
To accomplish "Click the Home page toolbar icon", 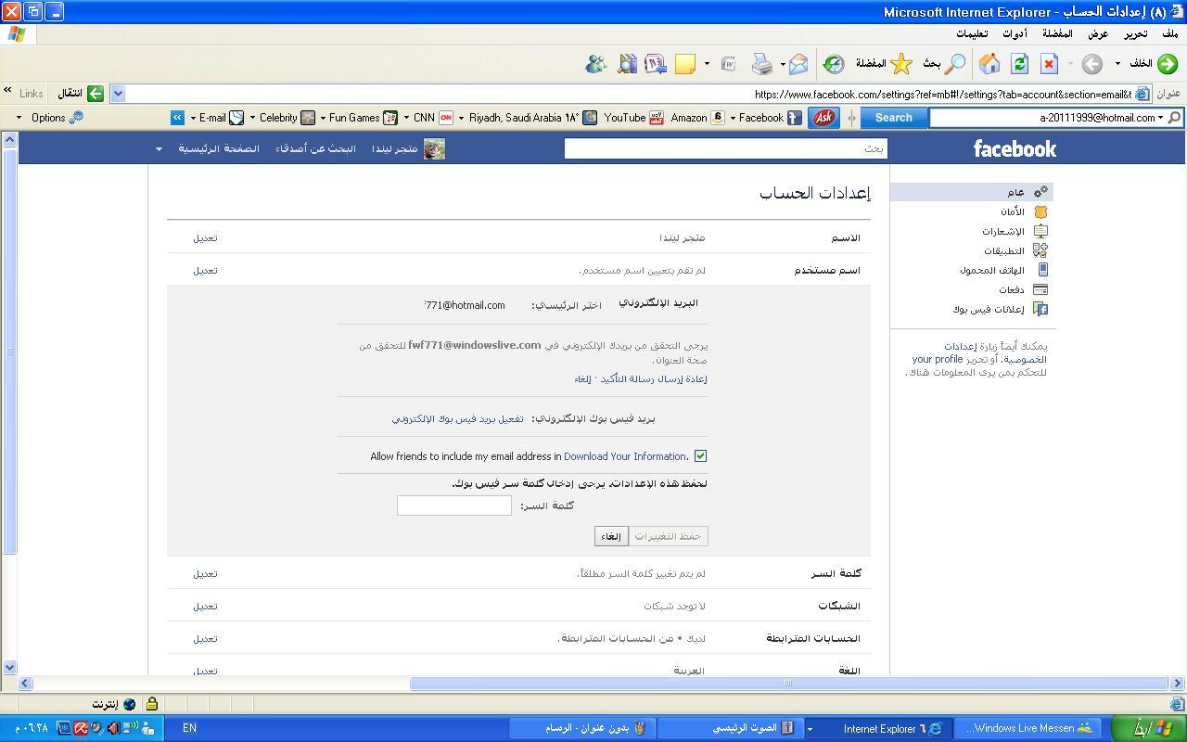I will [x=989, y=64].
